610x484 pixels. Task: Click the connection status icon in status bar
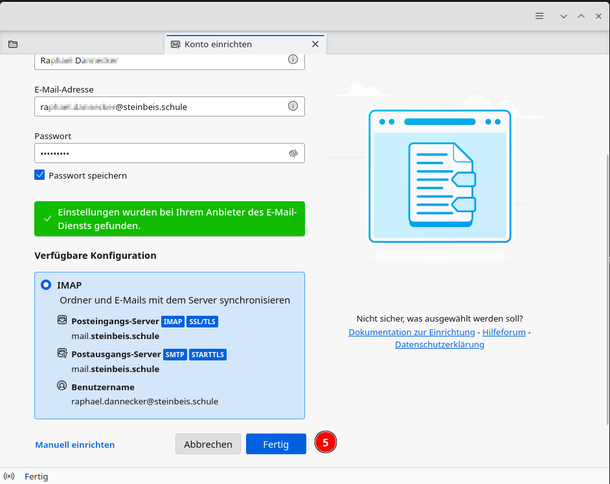tap(9, 476)
